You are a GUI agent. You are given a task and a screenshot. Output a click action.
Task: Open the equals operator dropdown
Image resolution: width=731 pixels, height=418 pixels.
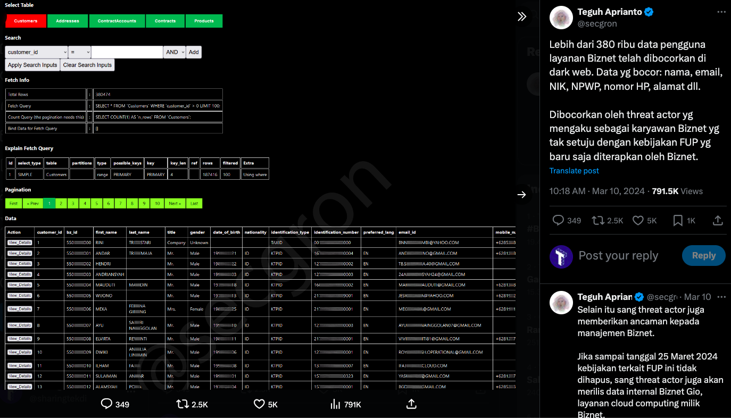tap(78, 52)
